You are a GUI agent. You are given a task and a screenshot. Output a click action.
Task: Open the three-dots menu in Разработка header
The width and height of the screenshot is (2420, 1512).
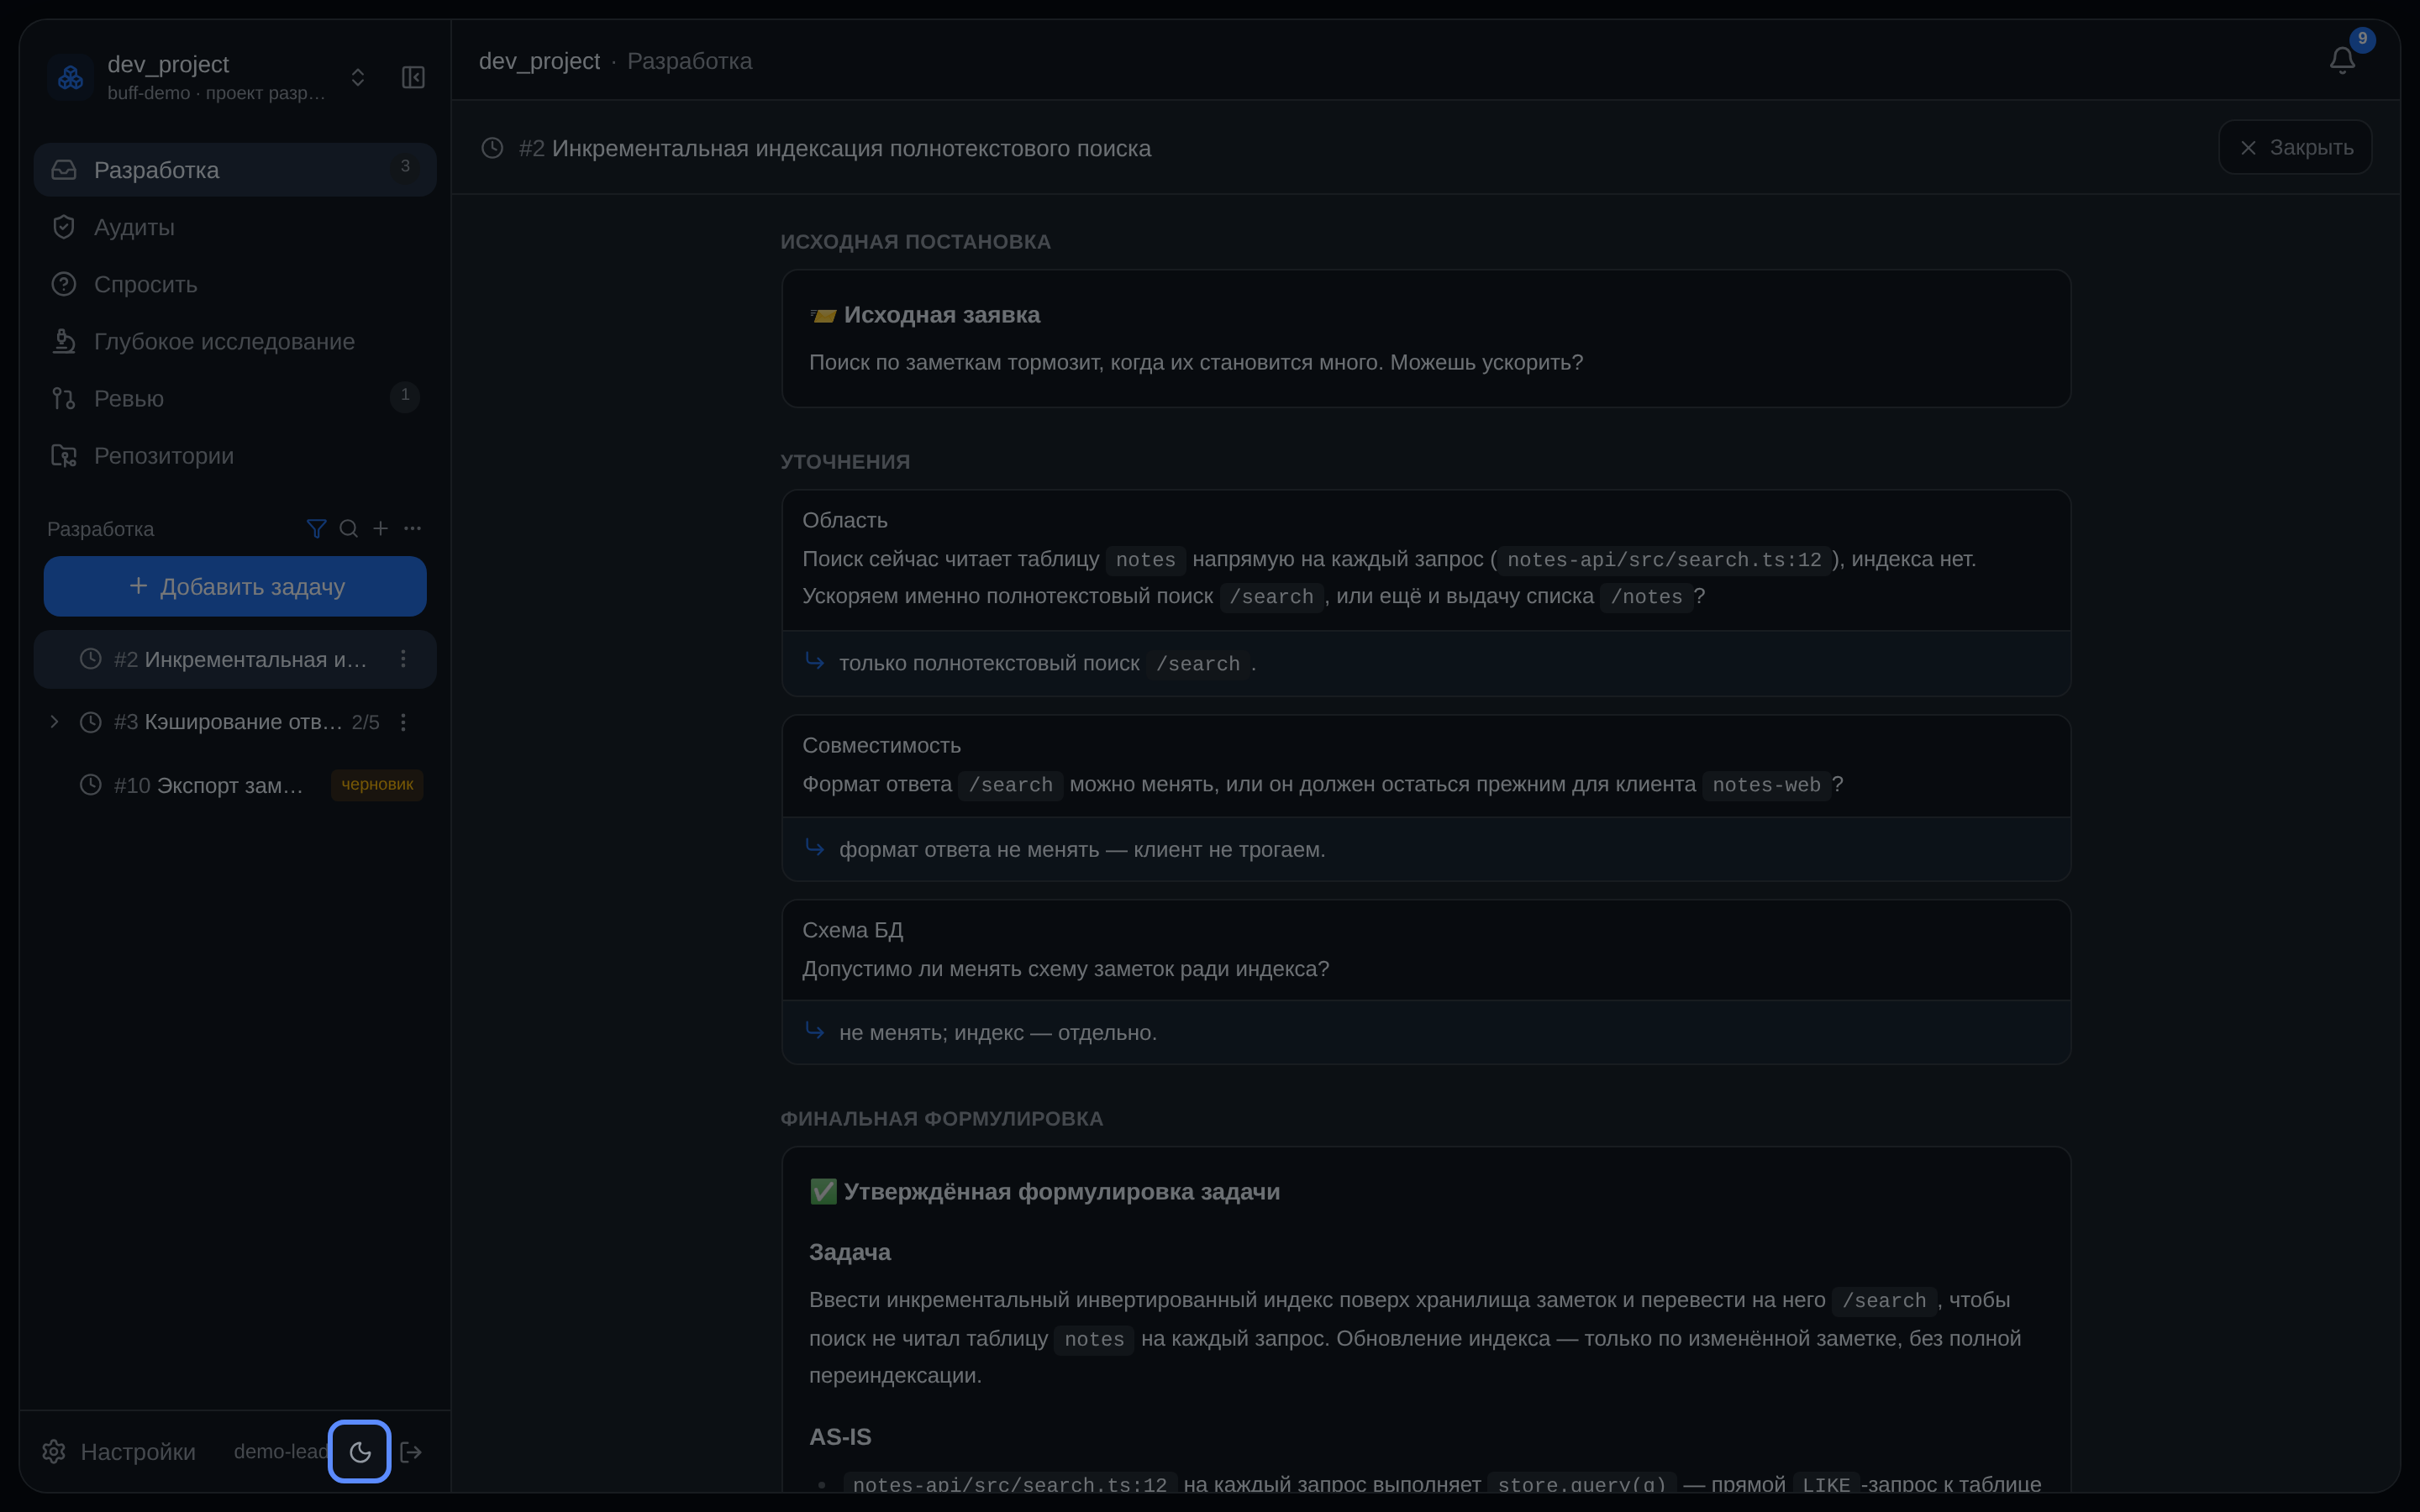[x=412, y=528]
